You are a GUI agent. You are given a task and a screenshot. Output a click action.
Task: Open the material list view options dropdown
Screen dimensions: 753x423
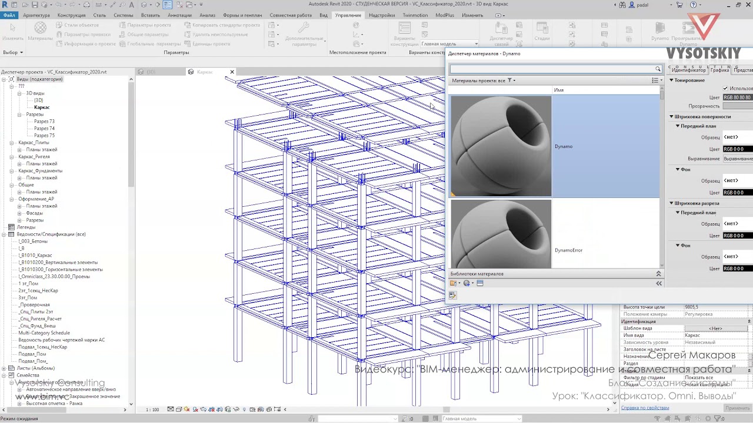[657, 80]
